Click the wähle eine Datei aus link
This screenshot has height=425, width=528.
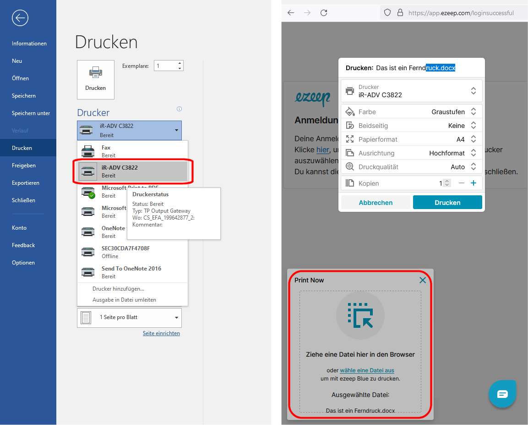(367, 370)
